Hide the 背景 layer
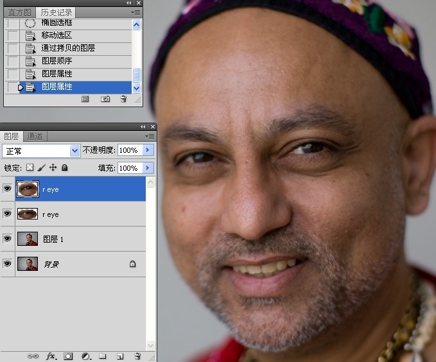The height and width of the screenshot is (362, 436). coord(7,263)
